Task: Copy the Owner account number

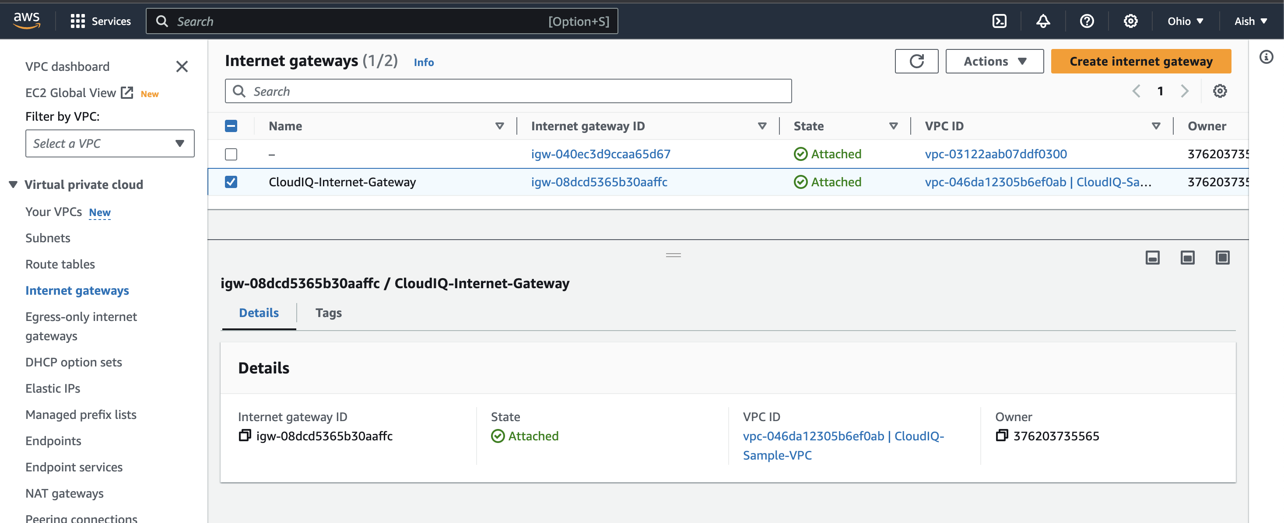Action: point(1002,436)
